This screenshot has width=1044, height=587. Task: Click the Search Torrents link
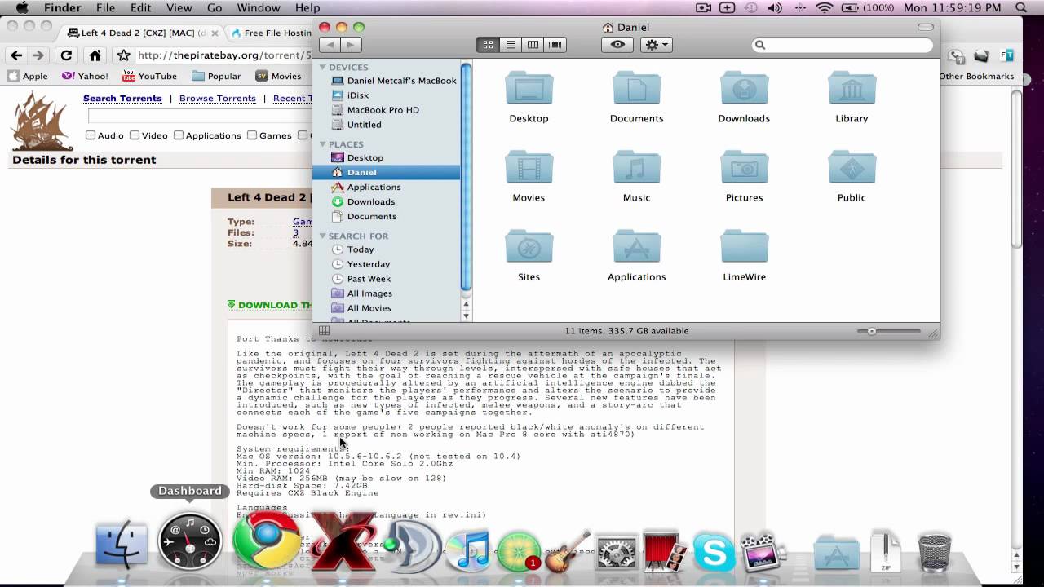[x=122, y=99]
